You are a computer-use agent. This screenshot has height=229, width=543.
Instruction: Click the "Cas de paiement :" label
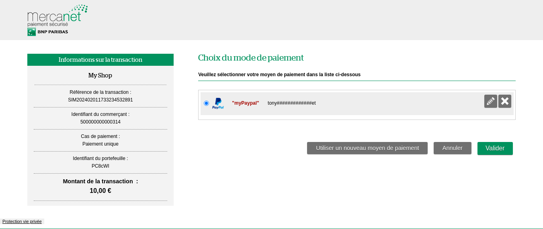pos(100,136)
